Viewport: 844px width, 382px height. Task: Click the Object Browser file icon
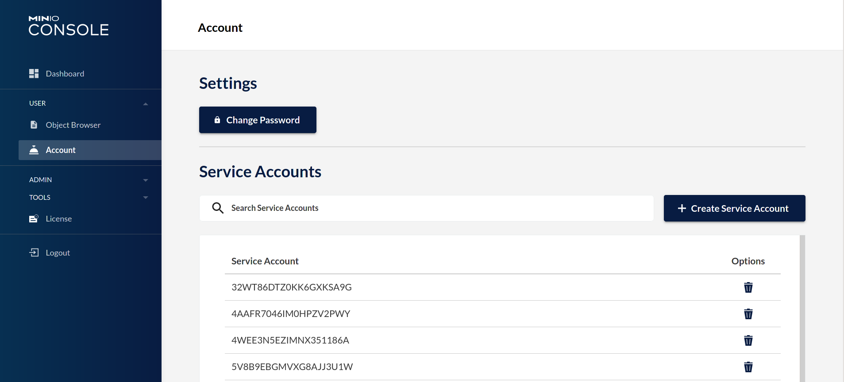pos(34,125)
